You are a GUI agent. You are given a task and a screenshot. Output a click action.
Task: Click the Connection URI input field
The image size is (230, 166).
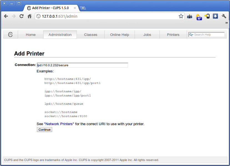click(x=82, y=65)
